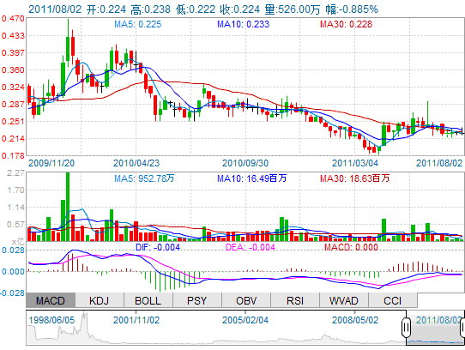
Task: Click the right range slider handle
Action: click(462, 328)
